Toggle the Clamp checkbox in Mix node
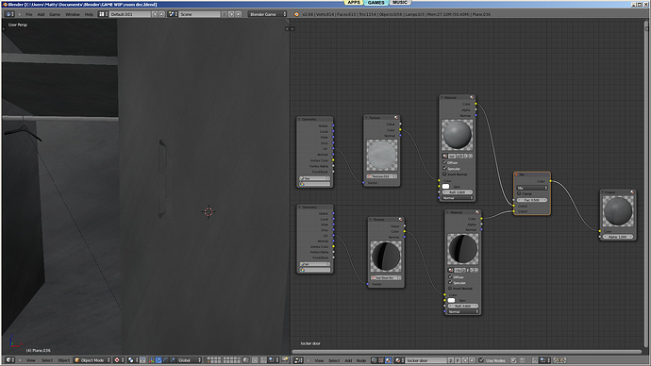Screen dimensions: 651x366 click(x=519, y=193)
